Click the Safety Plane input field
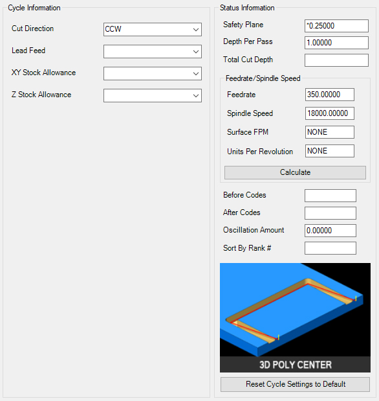The height and width of the screenshot is (401, 379). coord(336,26)
